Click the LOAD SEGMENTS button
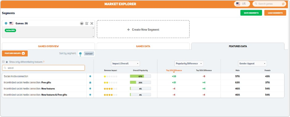290x117 pixels. [275, 13]
